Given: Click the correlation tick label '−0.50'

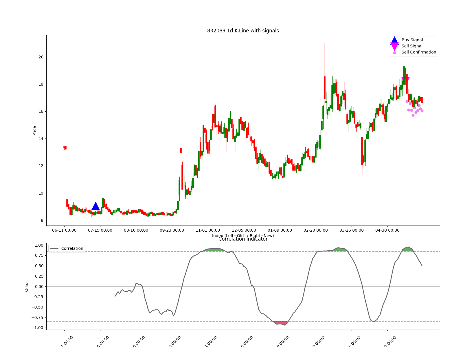Looking at the screenshot, I should tap(37, 307).
